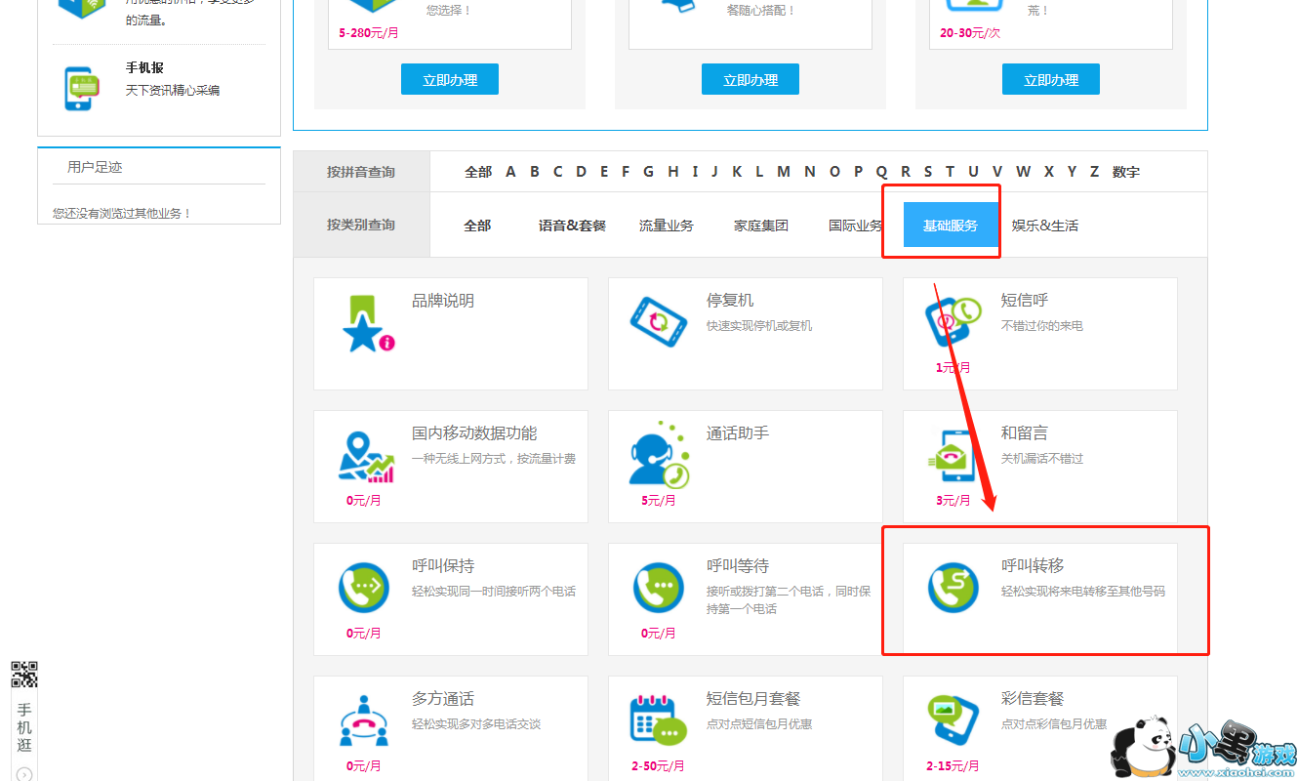1298x781 pixels.
Task: Click the 通话助手 headset agent icon
Action: [659, 454]
